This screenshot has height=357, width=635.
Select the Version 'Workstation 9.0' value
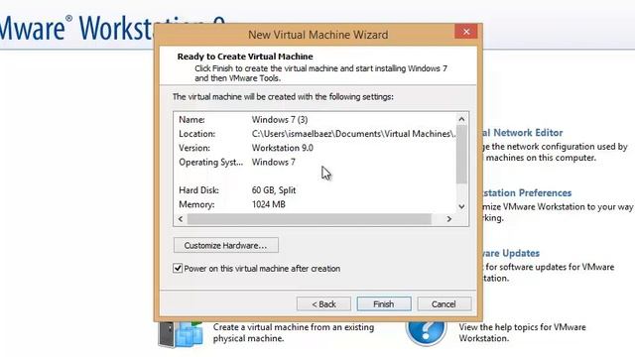tap(283, 148)
